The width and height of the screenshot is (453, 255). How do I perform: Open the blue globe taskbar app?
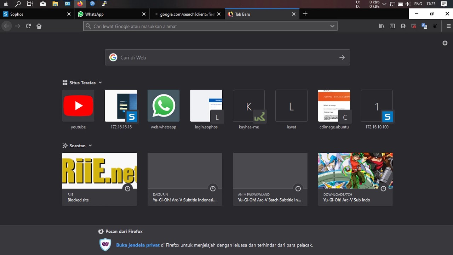click(92, 4)
